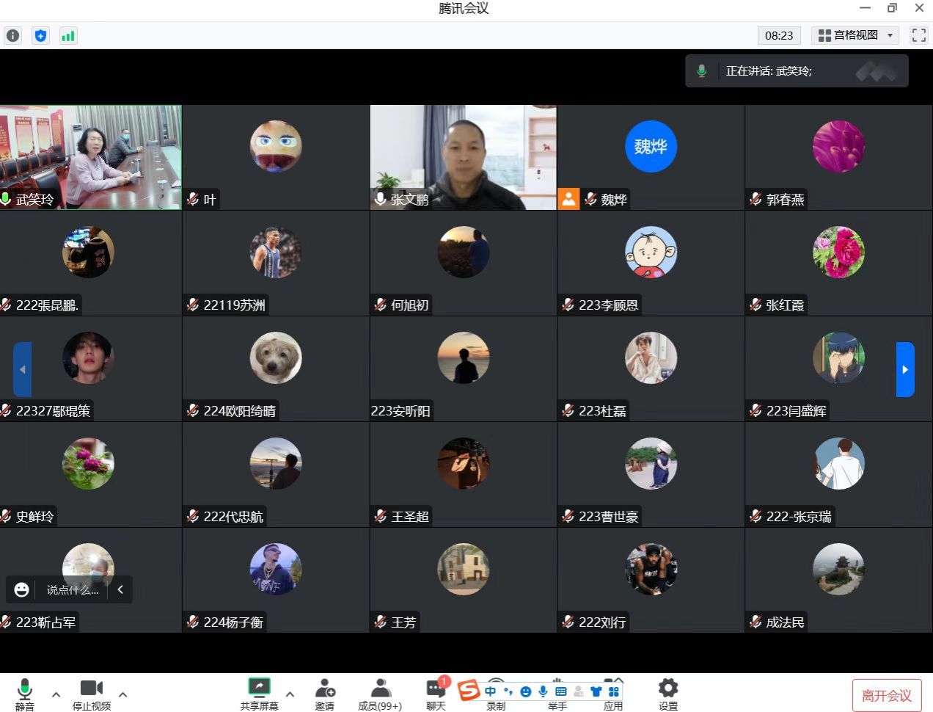Open the meeting info icon
The image size is (933, 712).
[x=13, y=35]
